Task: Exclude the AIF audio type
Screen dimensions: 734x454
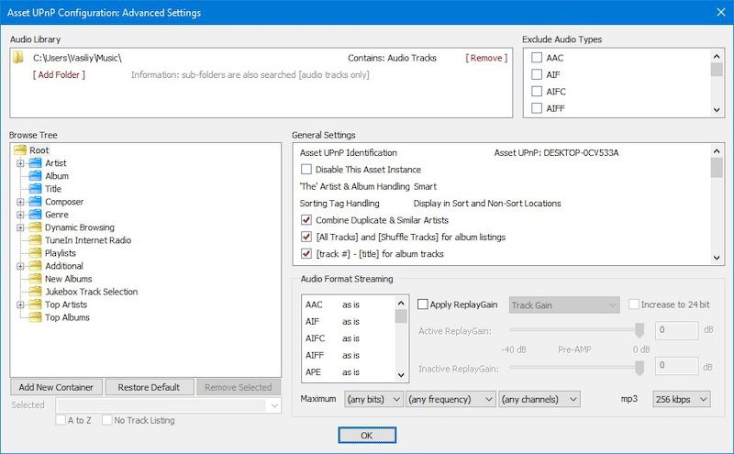Action: [x=537, y=74]
